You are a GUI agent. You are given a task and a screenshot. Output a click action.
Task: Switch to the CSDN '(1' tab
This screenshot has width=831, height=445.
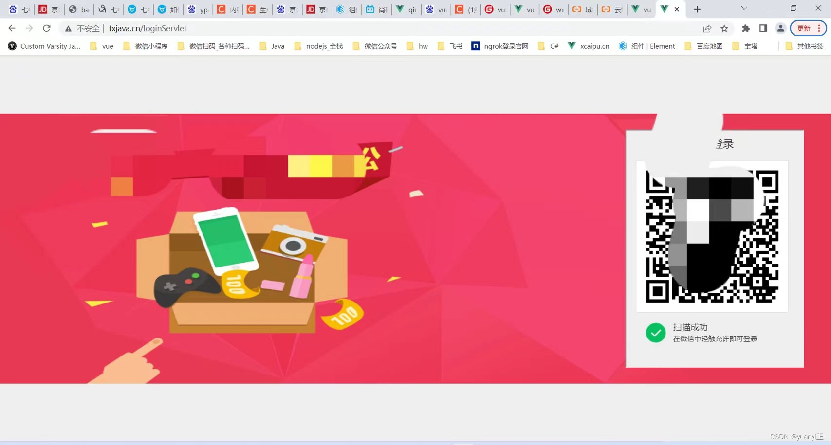click(x=466, y=9)
